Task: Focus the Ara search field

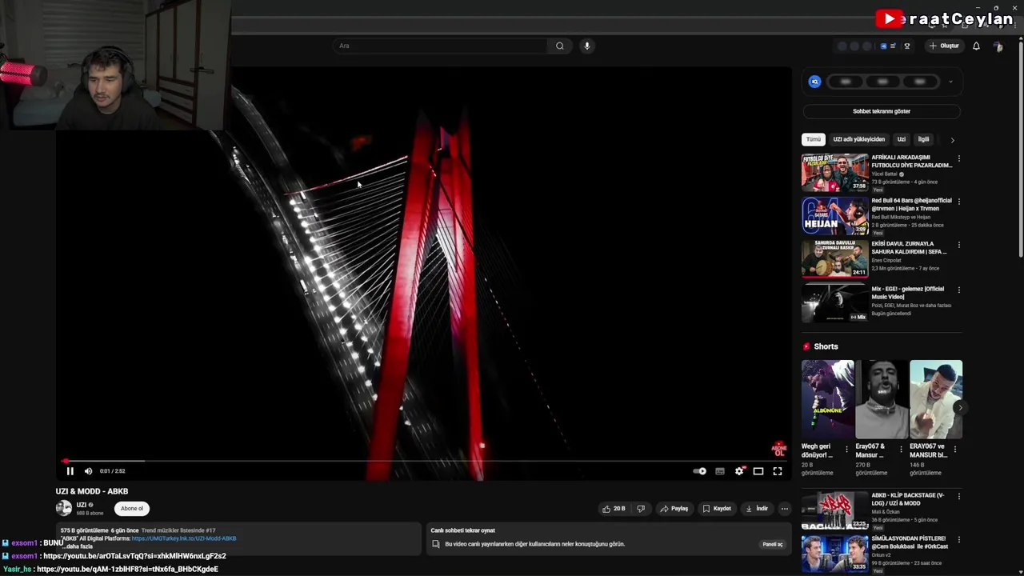Action: click(442, 46)
